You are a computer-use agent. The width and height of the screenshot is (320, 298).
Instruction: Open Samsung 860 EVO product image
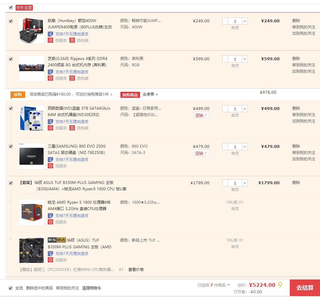coord(32,156)
